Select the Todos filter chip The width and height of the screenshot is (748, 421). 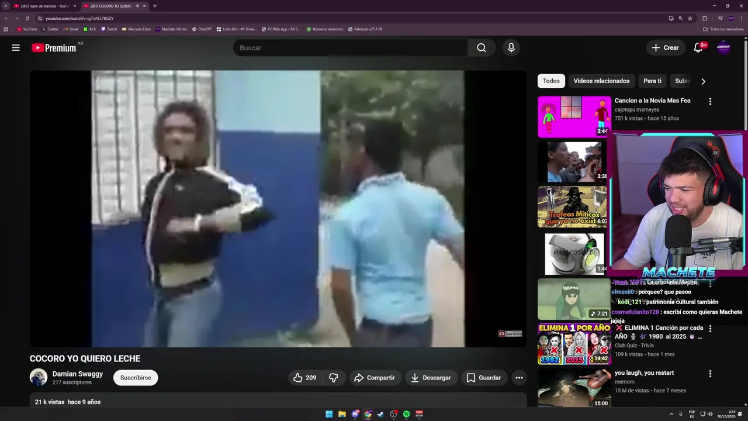coord(551,81)
